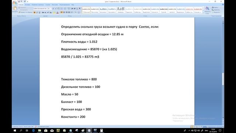Screen dimensions: 236x133
Task: Clear formatting with the eraser icon
Action: tap(58, 8)
